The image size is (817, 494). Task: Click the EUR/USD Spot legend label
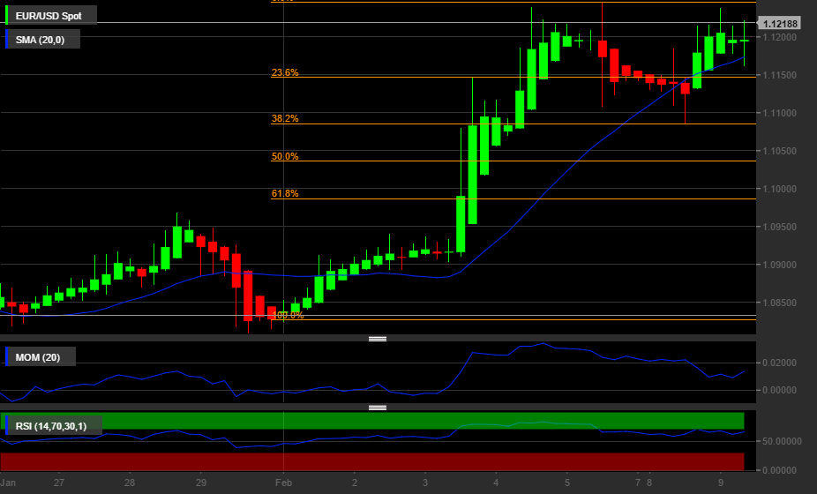point(49,16)
